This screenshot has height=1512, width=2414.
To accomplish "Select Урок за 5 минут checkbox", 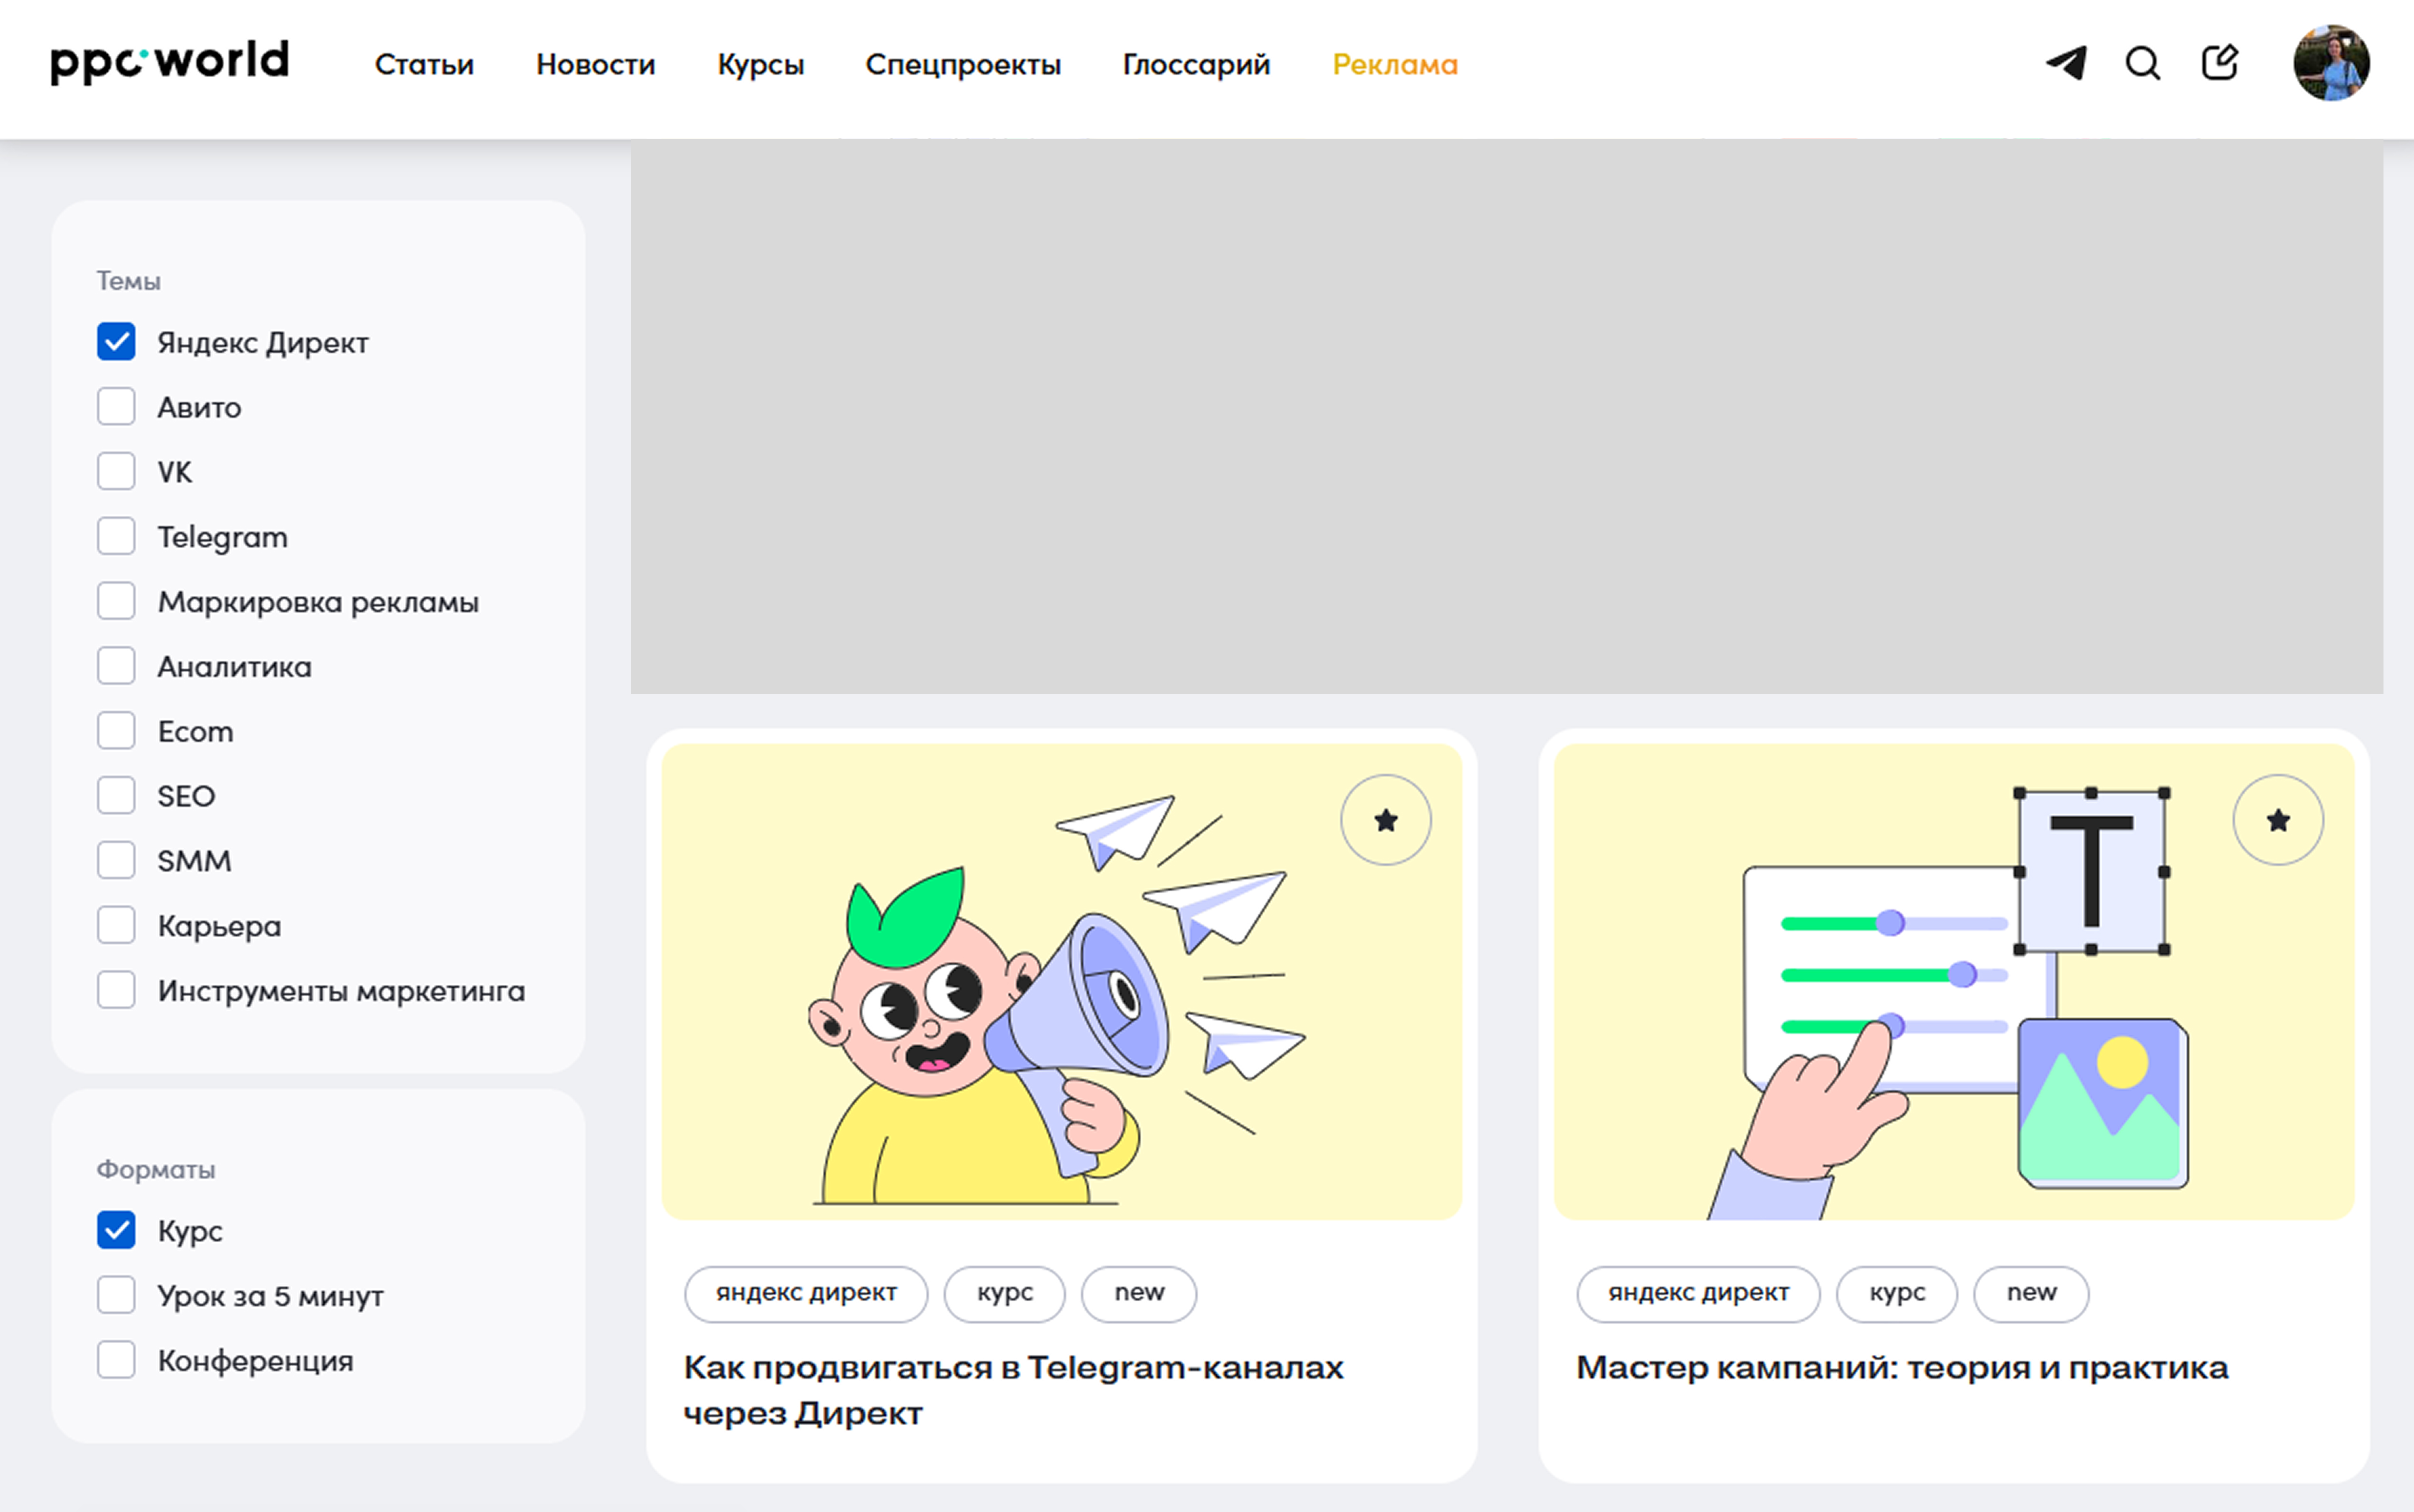I will 116,1295.
